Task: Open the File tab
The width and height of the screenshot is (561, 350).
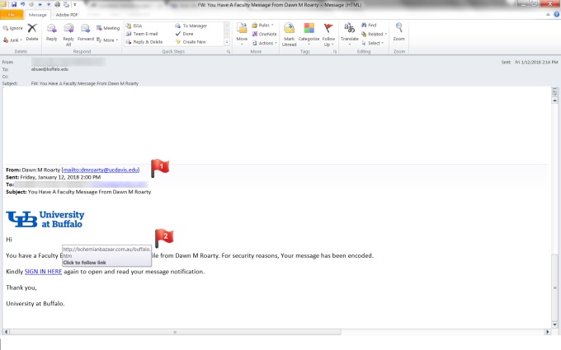Action: pyautogui.click(x=12, y=15)
